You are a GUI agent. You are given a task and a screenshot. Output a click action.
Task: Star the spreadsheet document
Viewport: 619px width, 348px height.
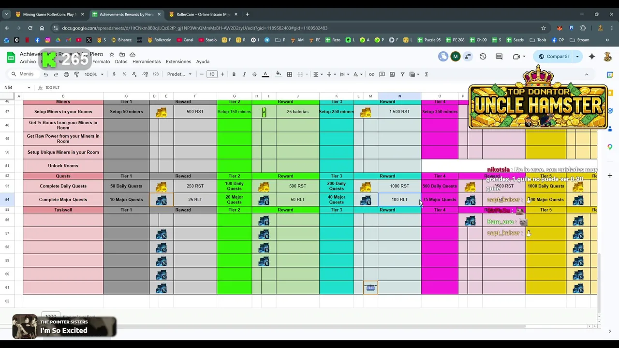pos(112,55)
